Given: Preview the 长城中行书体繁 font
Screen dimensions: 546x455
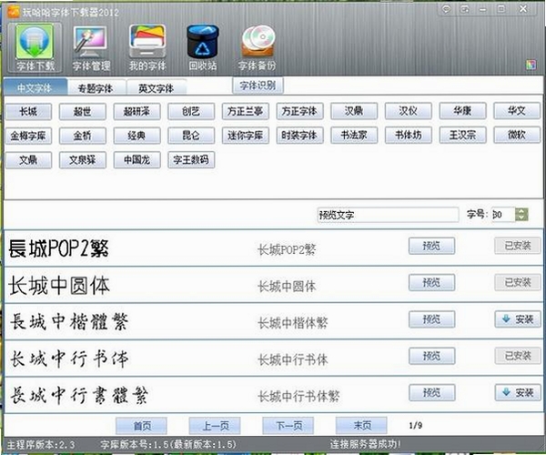Looking at the screenshot, I should (431, 393).
